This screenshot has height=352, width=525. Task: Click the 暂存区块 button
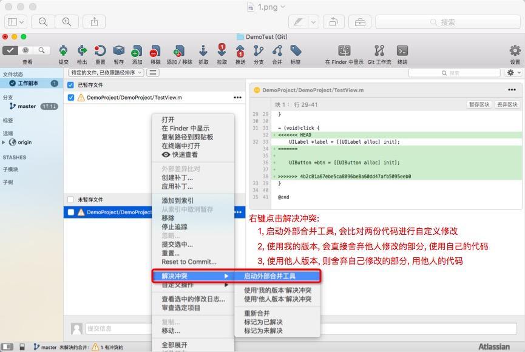[x=479, y=104]
